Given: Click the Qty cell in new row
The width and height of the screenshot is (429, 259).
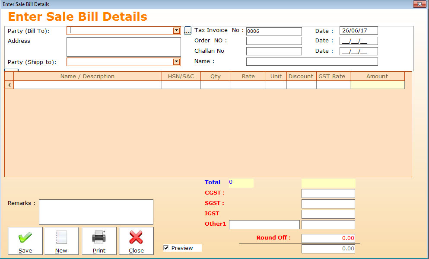Looking at the screenshot, I should (x=216, y=85).
